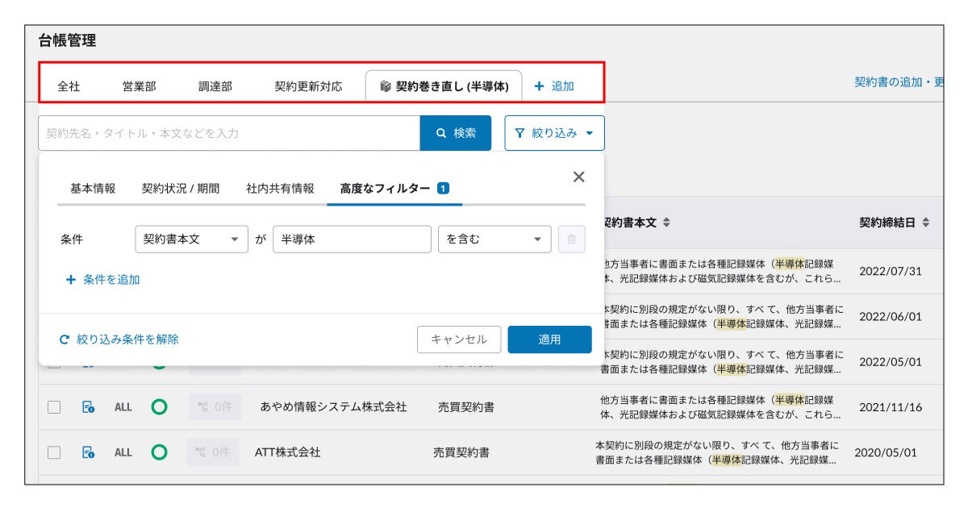968x508 pixels.
Task: Click date 2022/07/31
Action: coord(890,271)
